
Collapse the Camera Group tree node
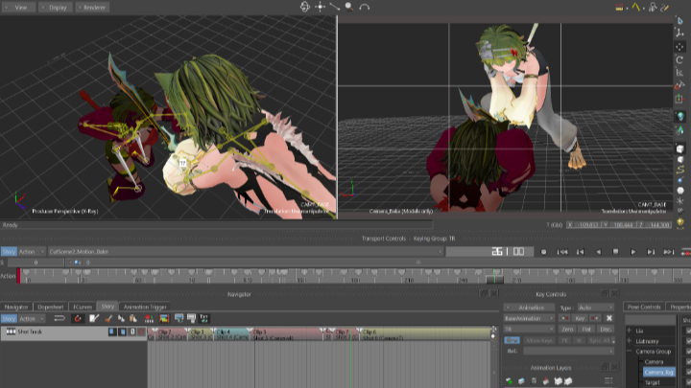[629, 351]
